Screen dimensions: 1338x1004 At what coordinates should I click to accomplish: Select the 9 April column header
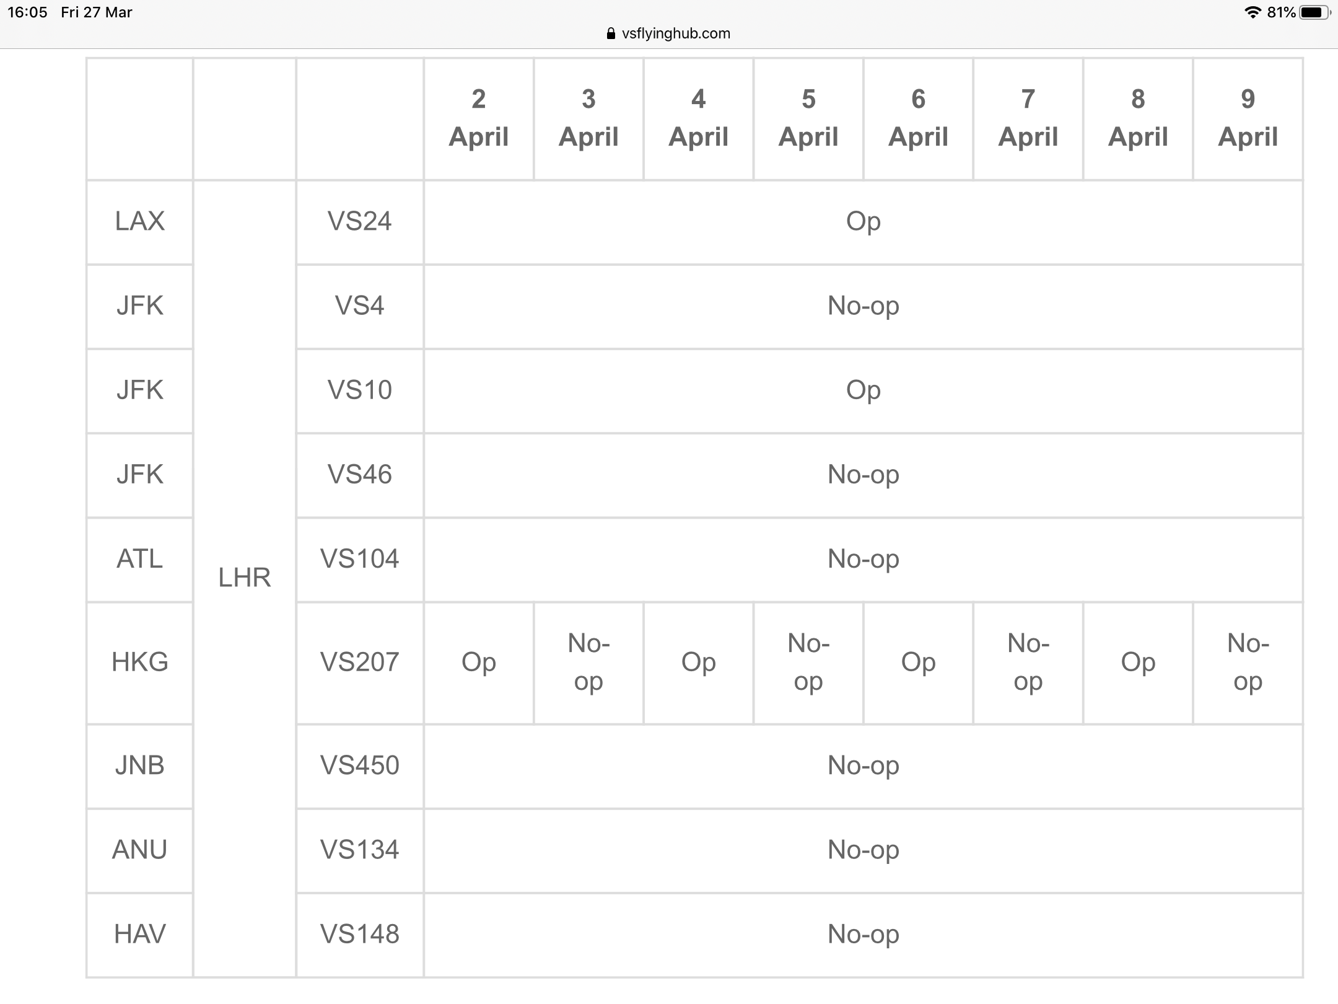pyautogui.click(x=1248, y=118)
